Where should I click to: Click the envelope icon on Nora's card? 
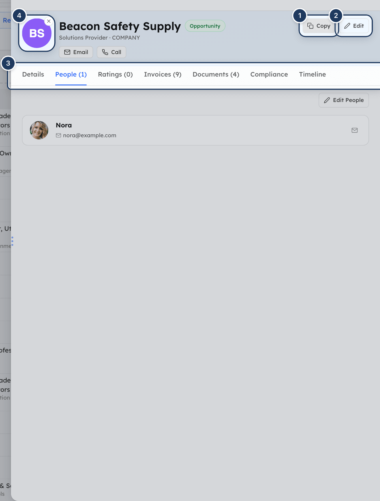click(355, 130)
